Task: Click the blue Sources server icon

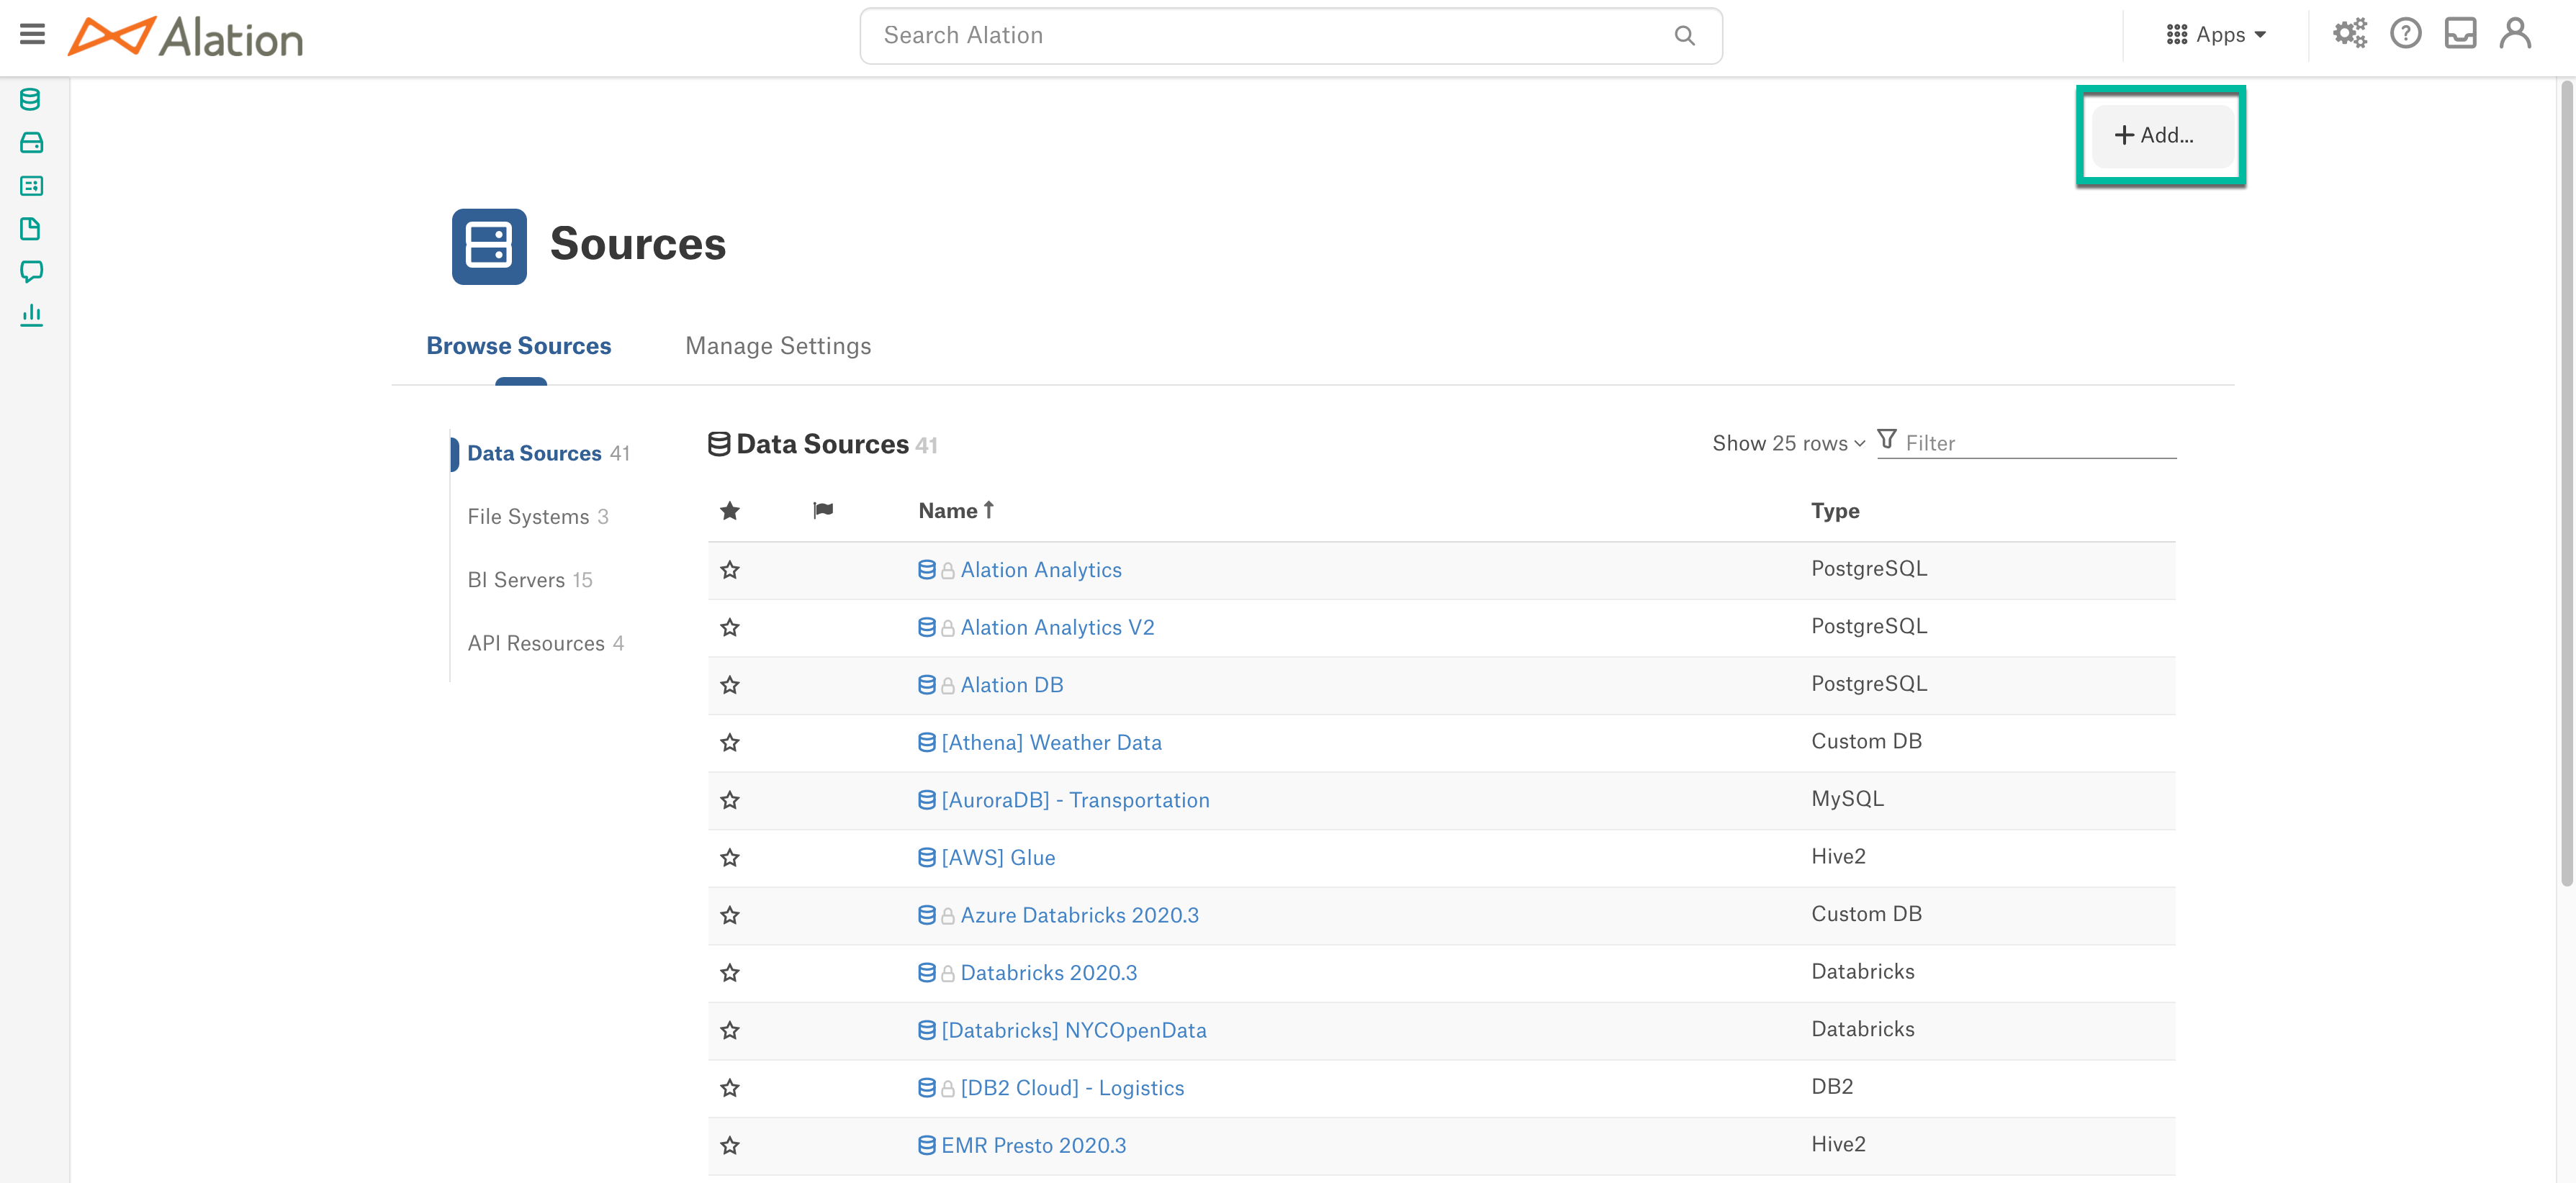Action: point(489,246)
